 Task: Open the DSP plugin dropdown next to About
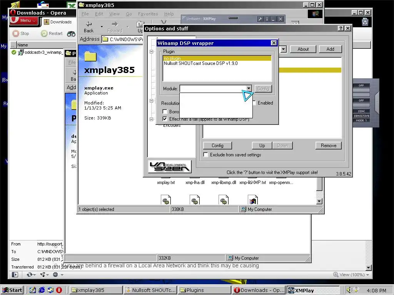(284, 49)
